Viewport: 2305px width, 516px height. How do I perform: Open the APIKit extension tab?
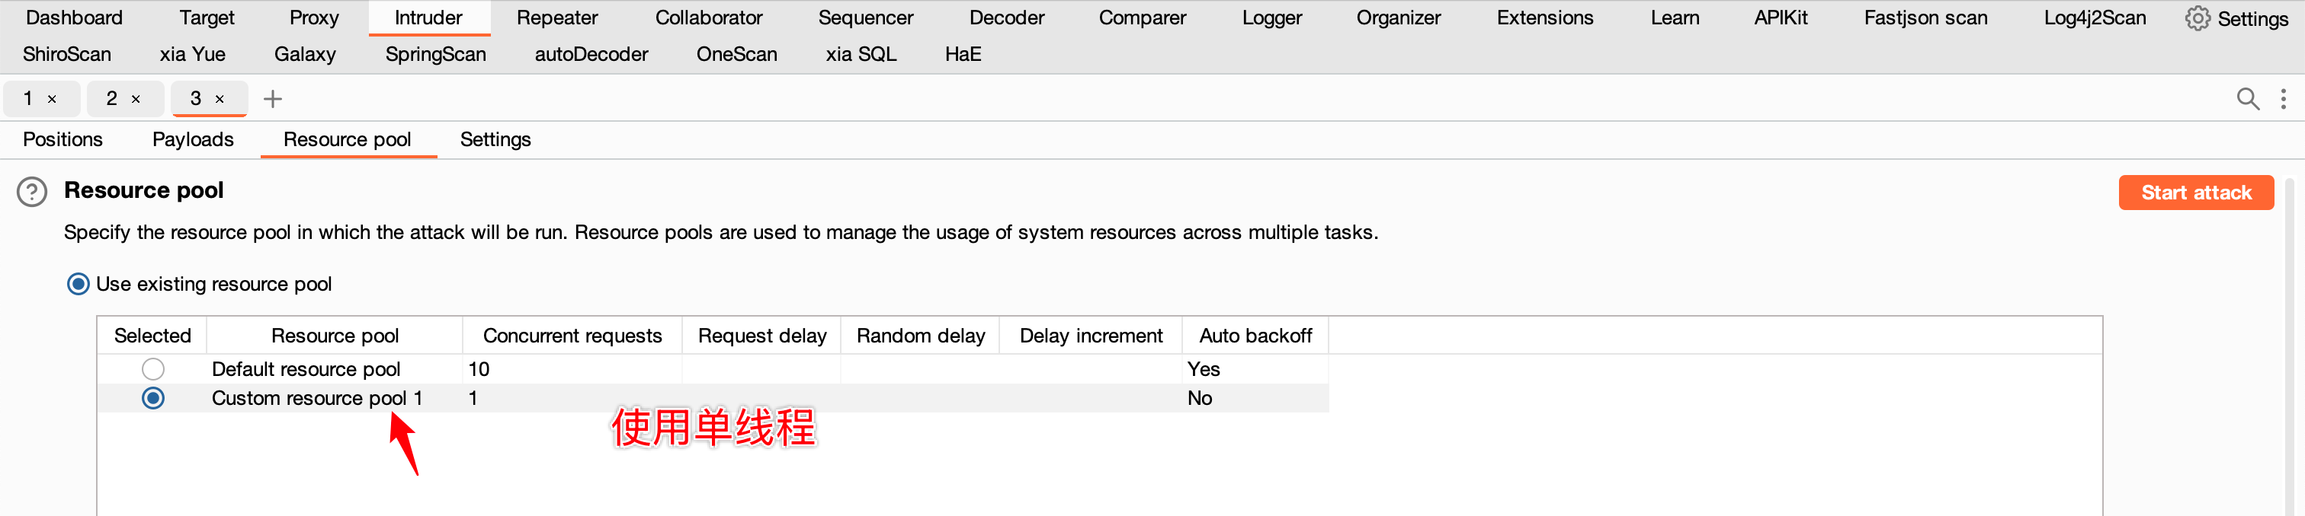point(1781,18)
